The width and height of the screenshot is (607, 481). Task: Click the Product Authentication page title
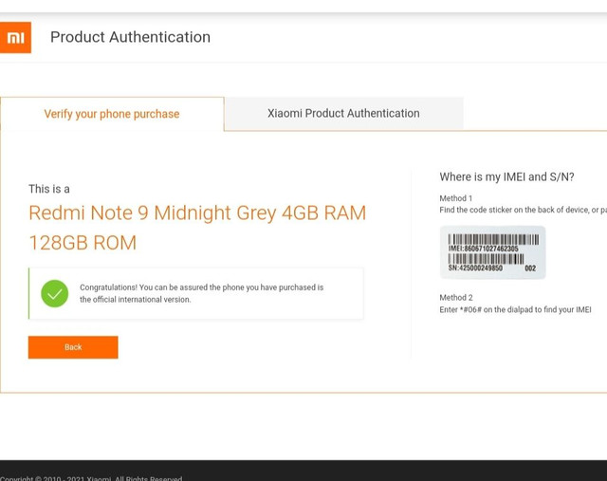tap(131, 37)
